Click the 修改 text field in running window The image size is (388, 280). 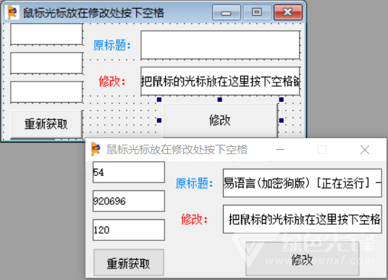click(x=303, y=219)
